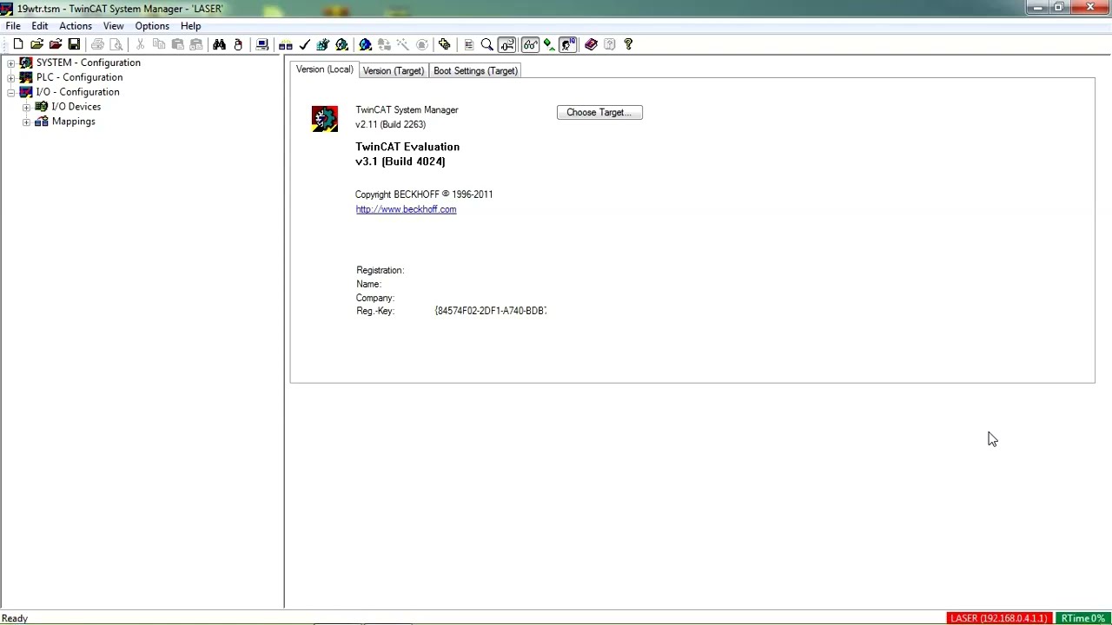The image size is (1112, 625).
Task: Click the 'Ready' status bar text
Action: [15, 619]
